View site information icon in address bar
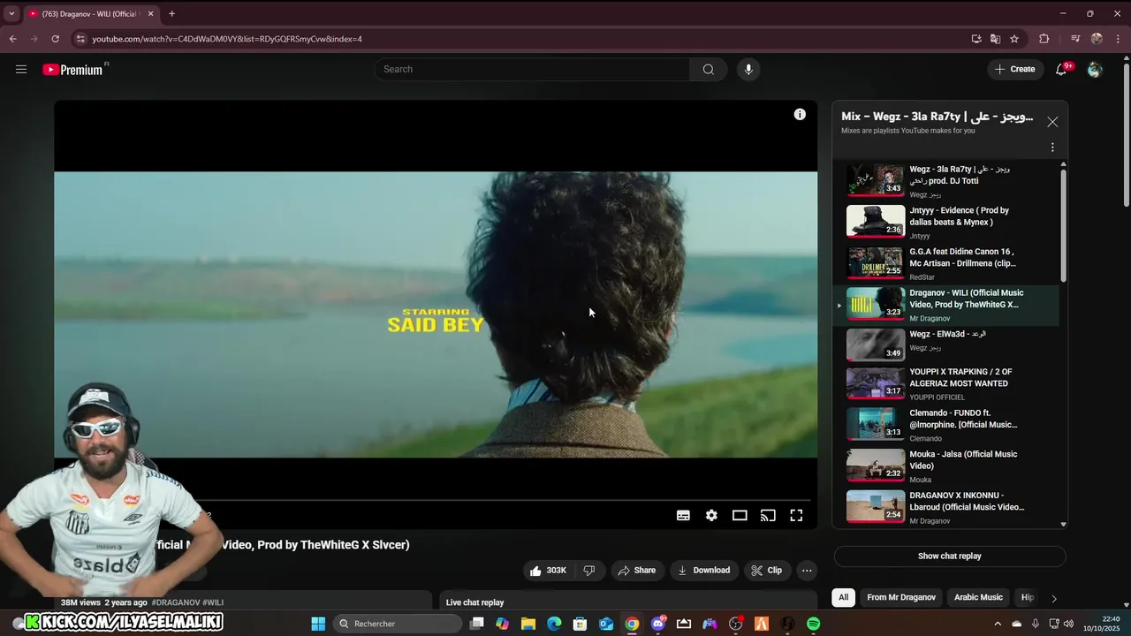Viewport: 1131px width, 636px height. coord(80,39)
